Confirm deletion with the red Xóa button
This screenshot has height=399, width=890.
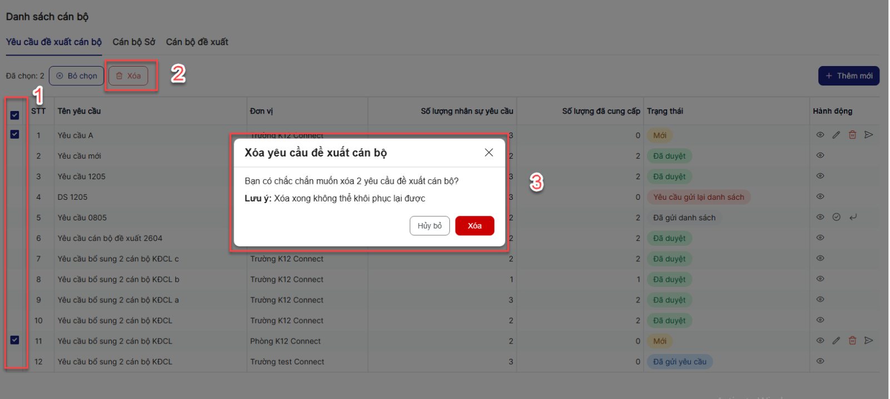474,226
